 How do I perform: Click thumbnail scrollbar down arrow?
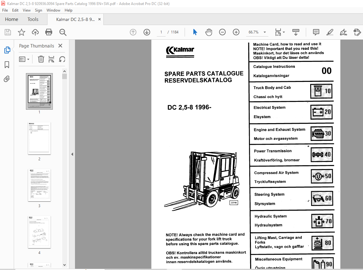65,265
